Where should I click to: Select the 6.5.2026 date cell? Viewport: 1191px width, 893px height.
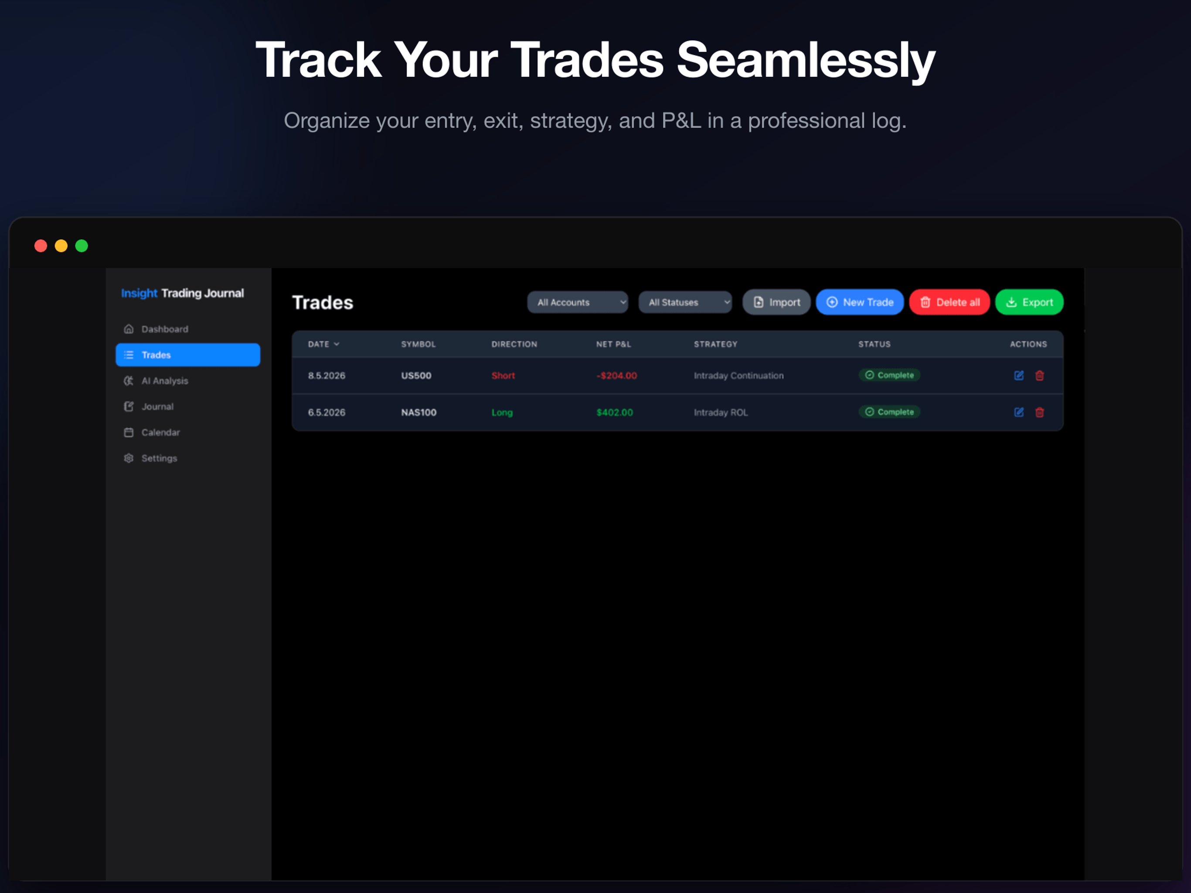pos(327,412)
